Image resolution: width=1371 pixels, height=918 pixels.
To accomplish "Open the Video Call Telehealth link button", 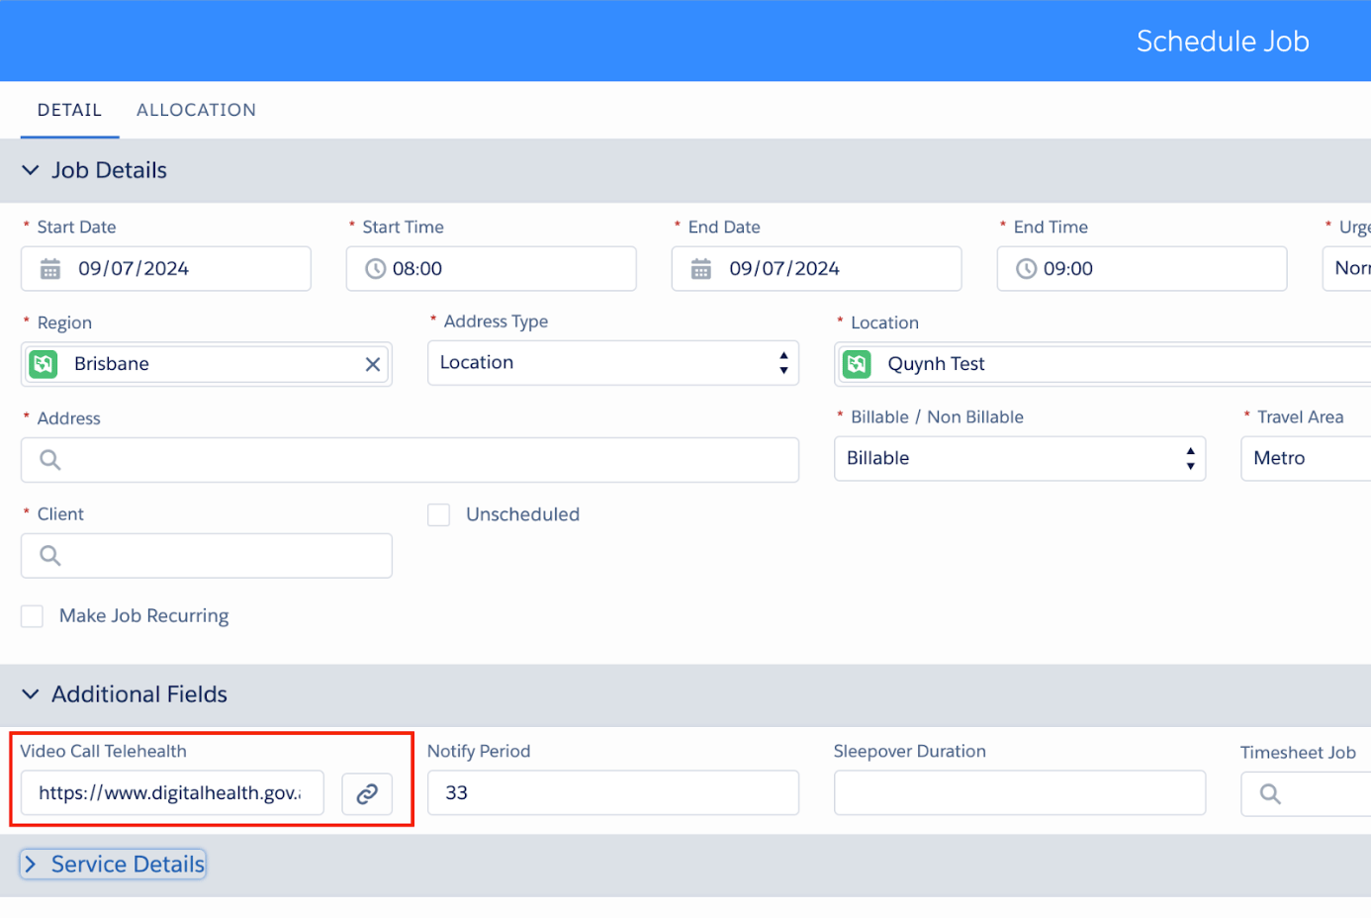I will coord(367,793).
